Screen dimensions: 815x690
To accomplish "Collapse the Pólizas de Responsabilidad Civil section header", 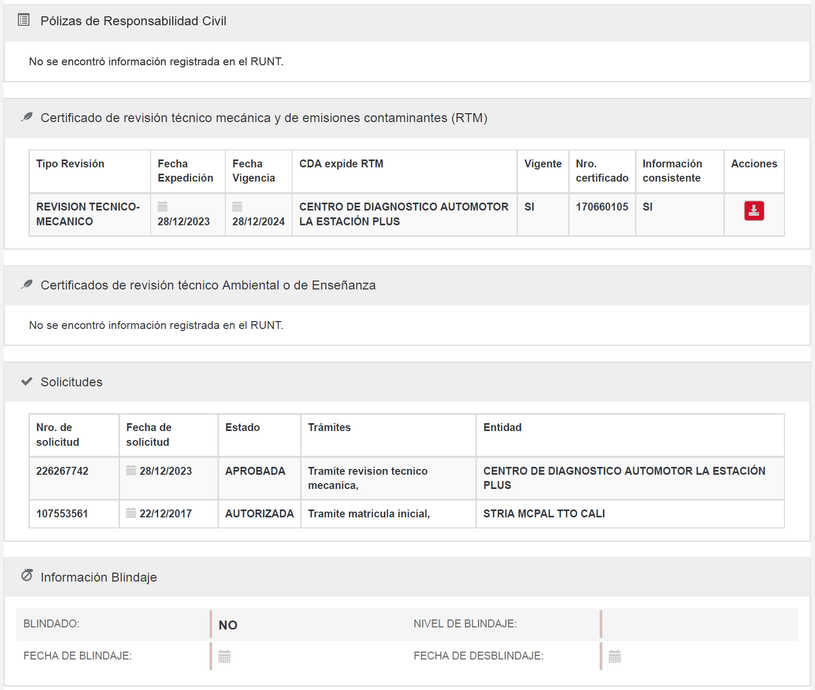I will pos(407,23).
